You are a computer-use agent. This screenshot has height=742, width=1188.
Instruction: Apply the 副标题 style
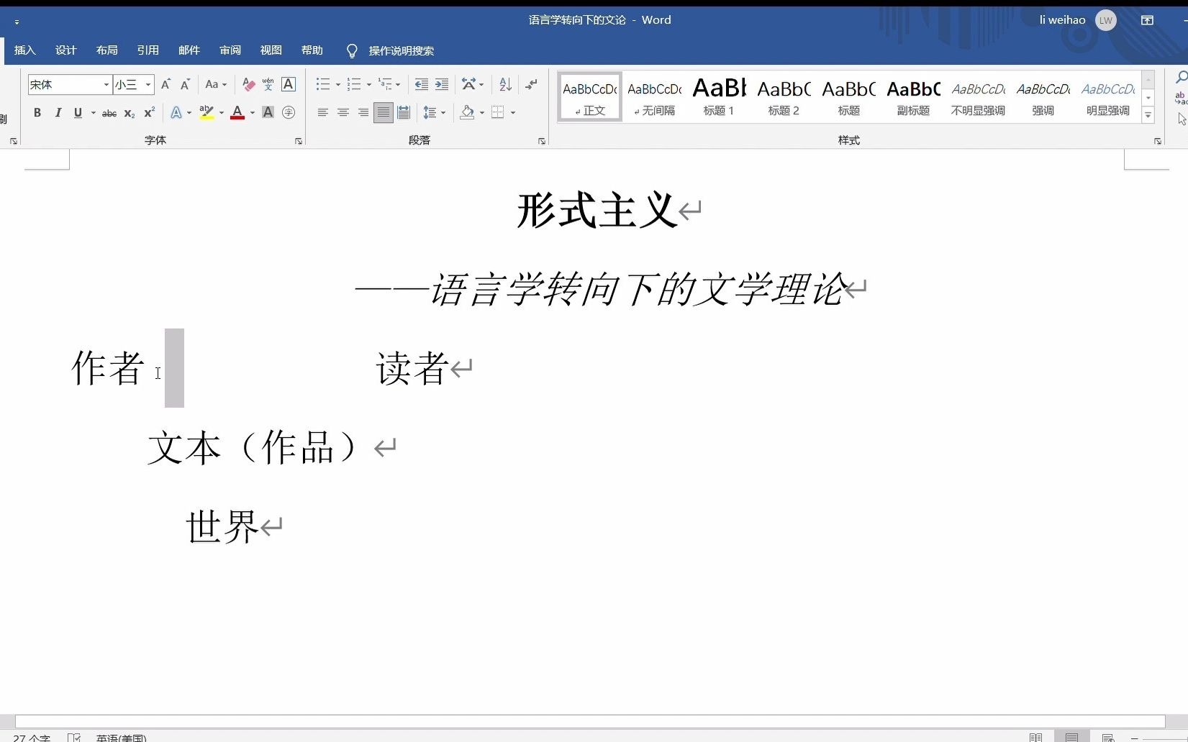[x=913, y=97]
